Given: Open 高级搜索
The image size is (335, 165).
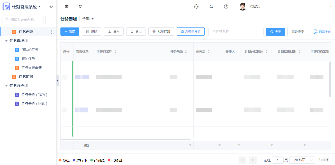Looking at the screenshot, I should (298, 32).
